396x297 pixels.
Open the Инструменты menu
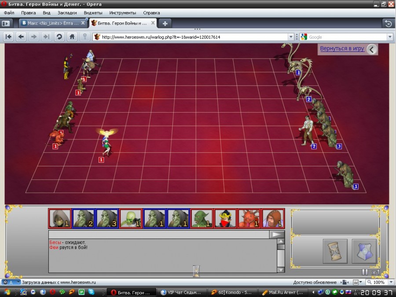[x=122, y=13]
